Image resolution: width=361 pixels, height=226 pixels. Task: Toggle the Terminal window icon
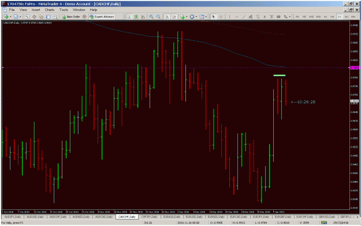(48, 17)
